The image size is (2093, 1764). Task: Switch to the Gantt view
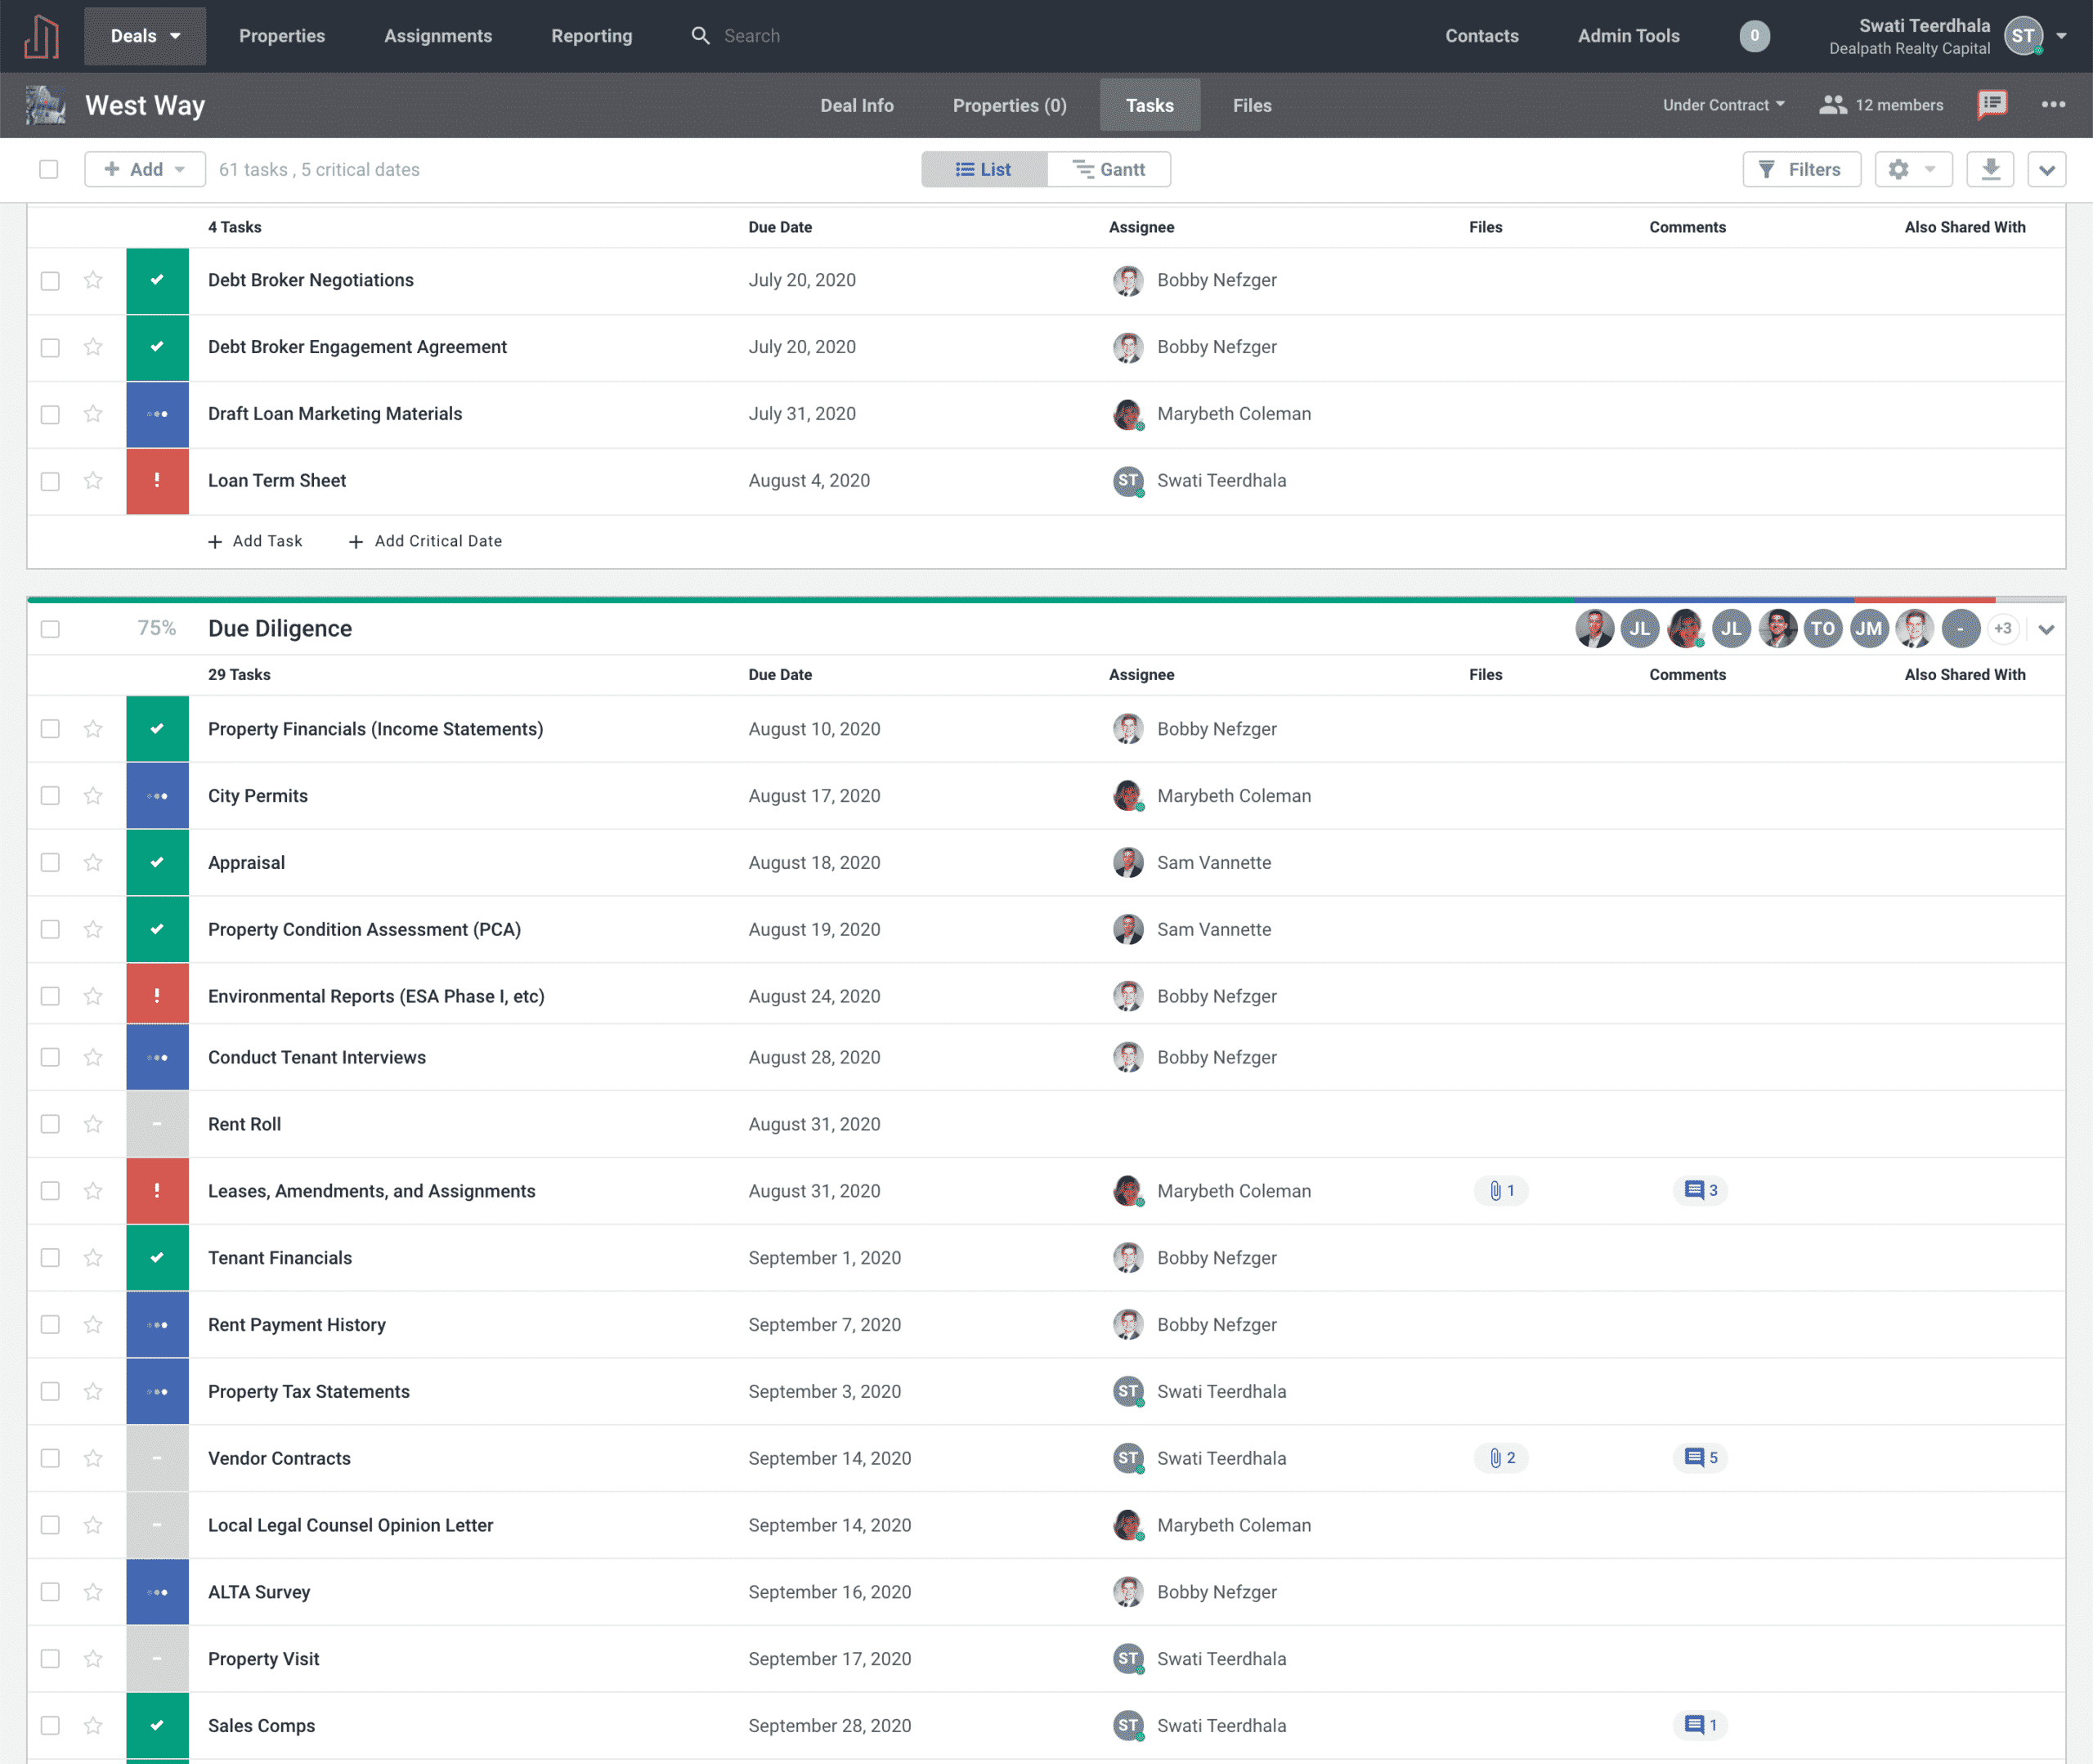(x=1109, y=169)
